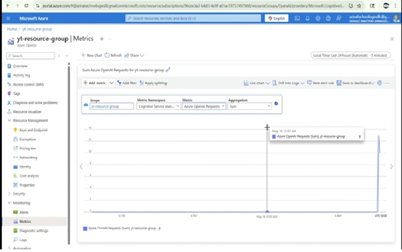402x252 pixels.
Task: Open the chart more options ellipsis
Action: click(387, 83)
